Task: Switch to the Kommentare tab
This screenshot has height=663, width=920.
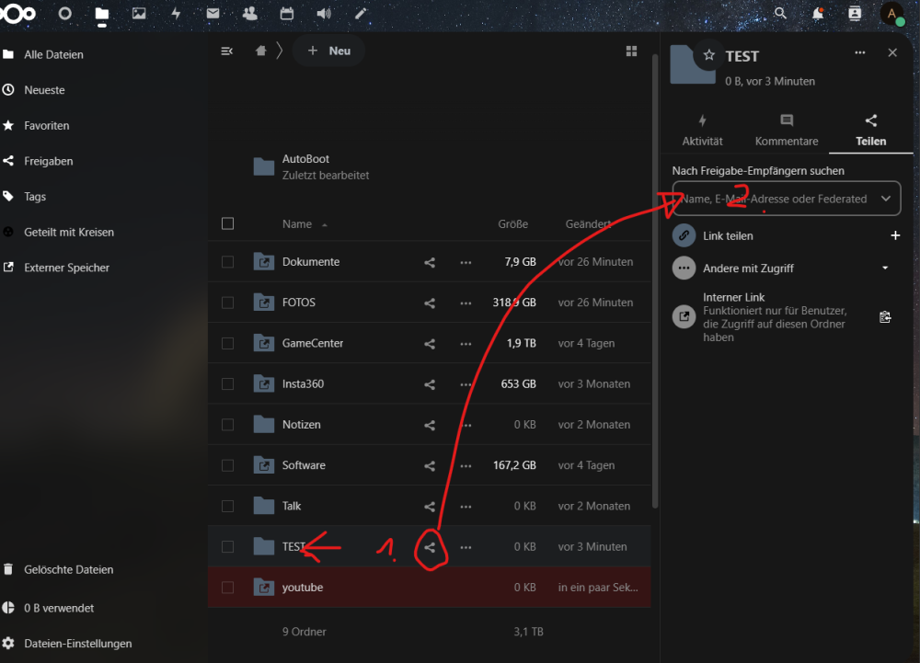Action: (787, 131)
